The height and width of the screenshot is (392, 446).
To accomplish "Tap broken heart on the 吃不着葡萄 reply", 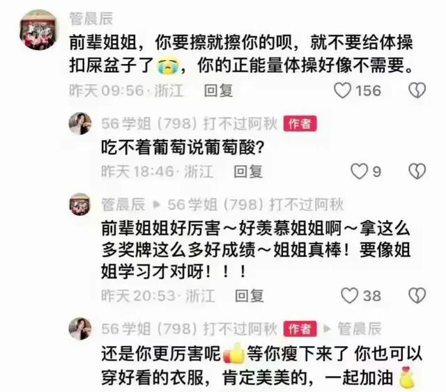I will coord(417,171).
